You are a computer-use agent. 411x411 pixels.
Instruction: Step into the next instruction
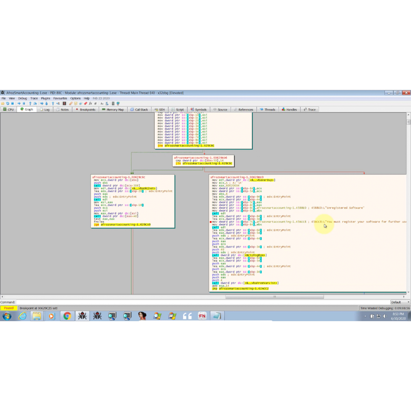(30, 104)
